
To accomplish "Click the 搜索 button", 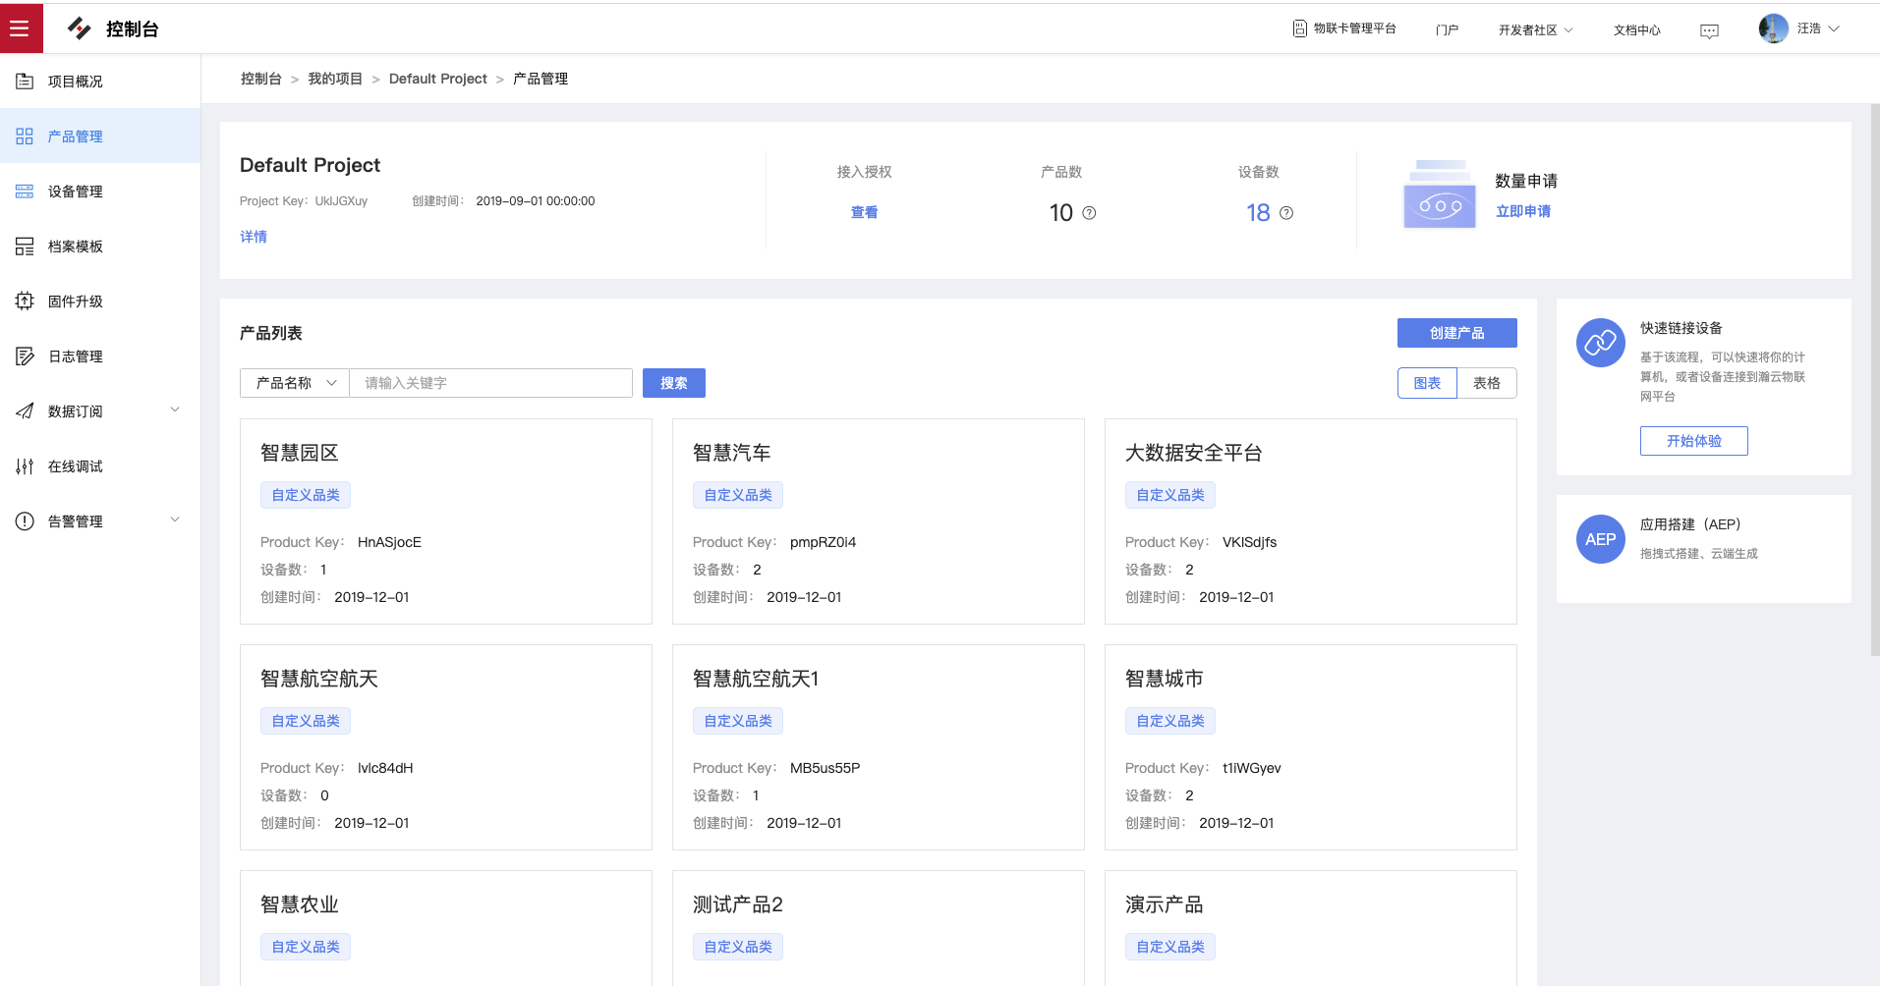I will click(674, 383).
